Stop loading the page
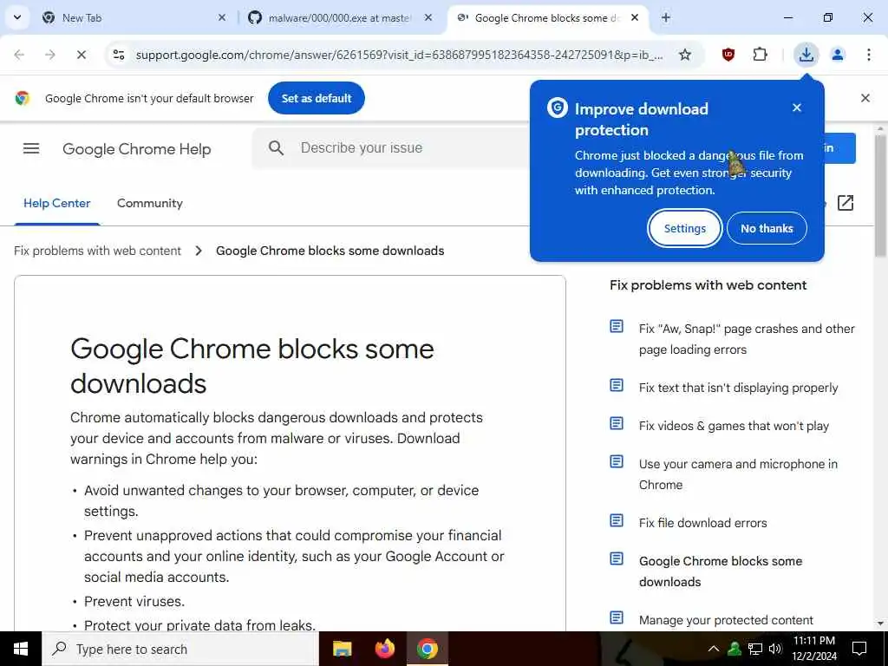Screen dimensions: 888x666 [x=81, y=55]
